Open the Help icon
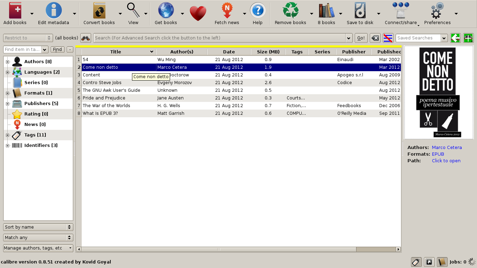 coord(258,10)
